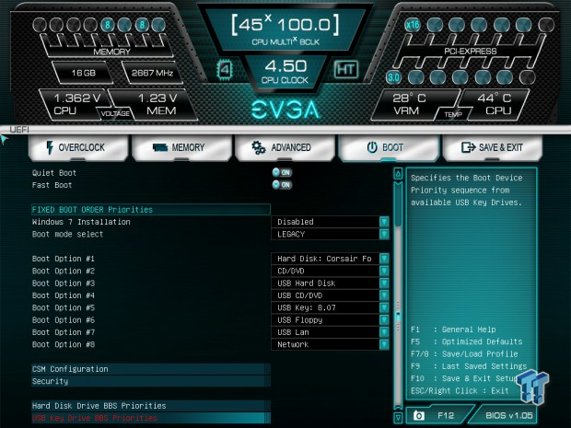Screen dimensions: 571x428
Task: Select FIXED BOOT ORDER Priorities header
Action: (151, 210)
